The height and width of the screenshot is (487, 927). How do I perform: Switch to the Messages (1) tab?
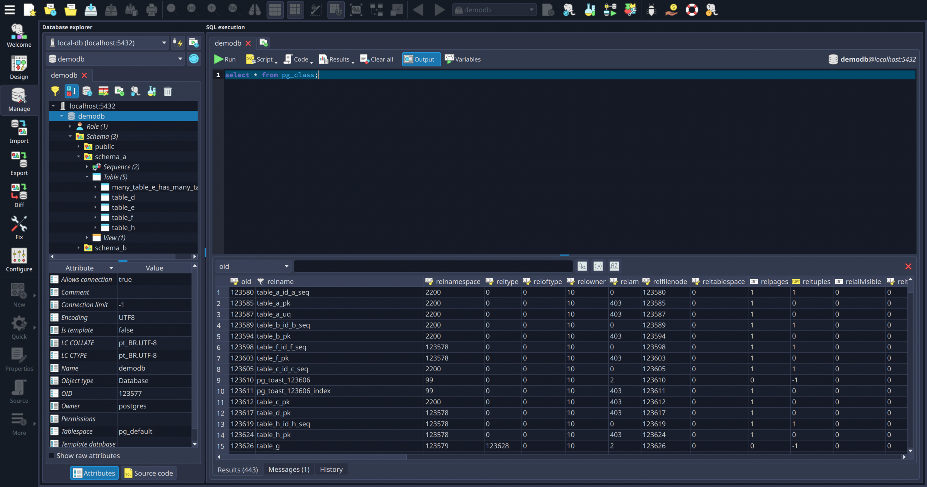289,470
